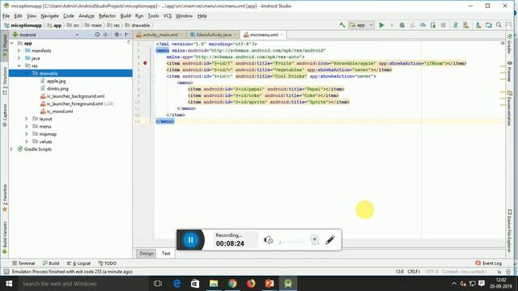Collapse the app module tree node

click(x=12, y=43)
